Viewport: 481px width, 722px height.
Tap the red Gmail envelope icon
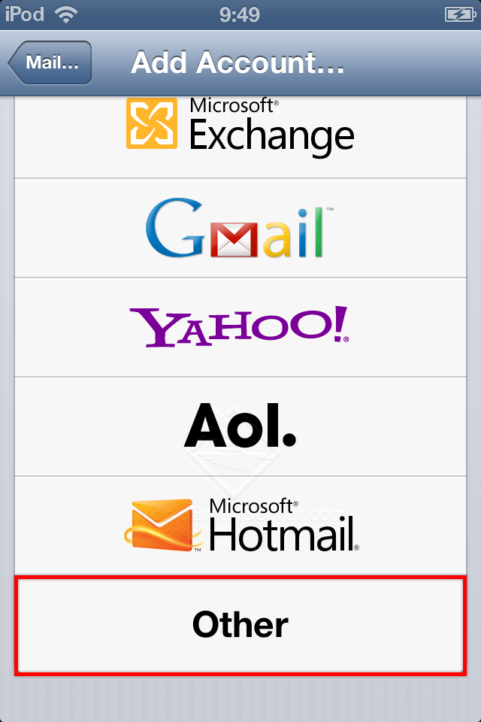coord(234,238)
